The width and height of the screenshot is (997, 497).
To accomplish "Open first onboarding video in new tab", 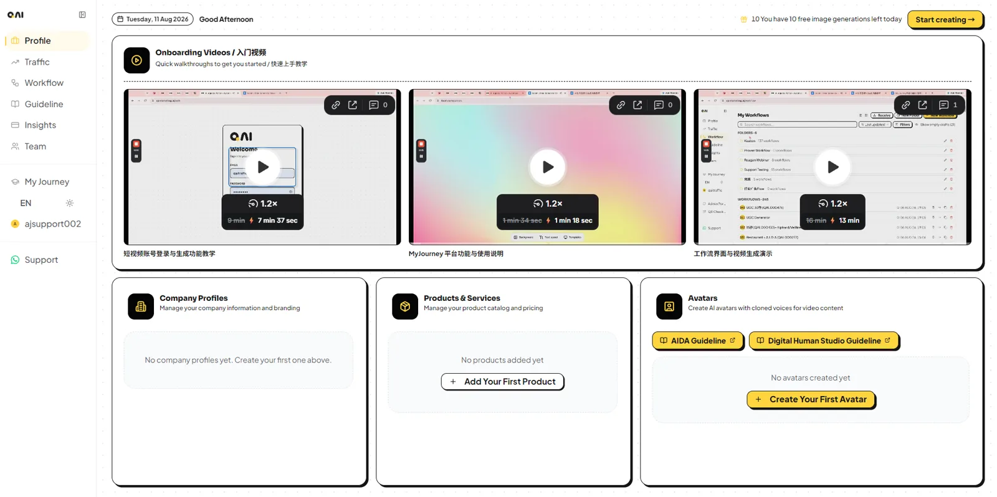I will [x=353, y=105].
